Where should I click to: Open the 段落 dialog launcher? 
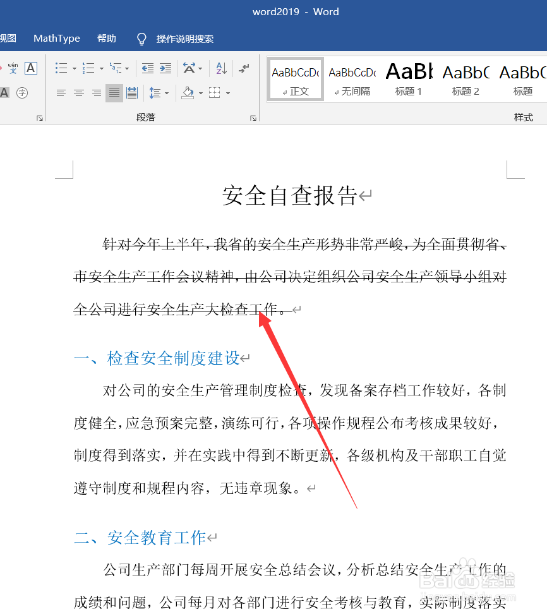(x=255, y=117)
